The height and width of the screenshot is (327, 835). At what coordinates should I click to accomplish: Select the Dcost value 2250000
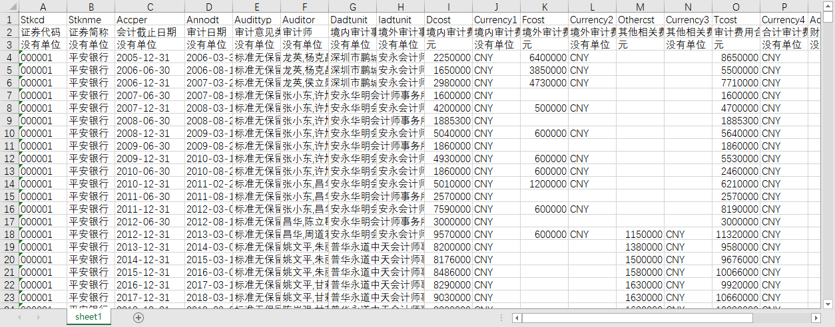pyautogui.click(x=449, y=57)
